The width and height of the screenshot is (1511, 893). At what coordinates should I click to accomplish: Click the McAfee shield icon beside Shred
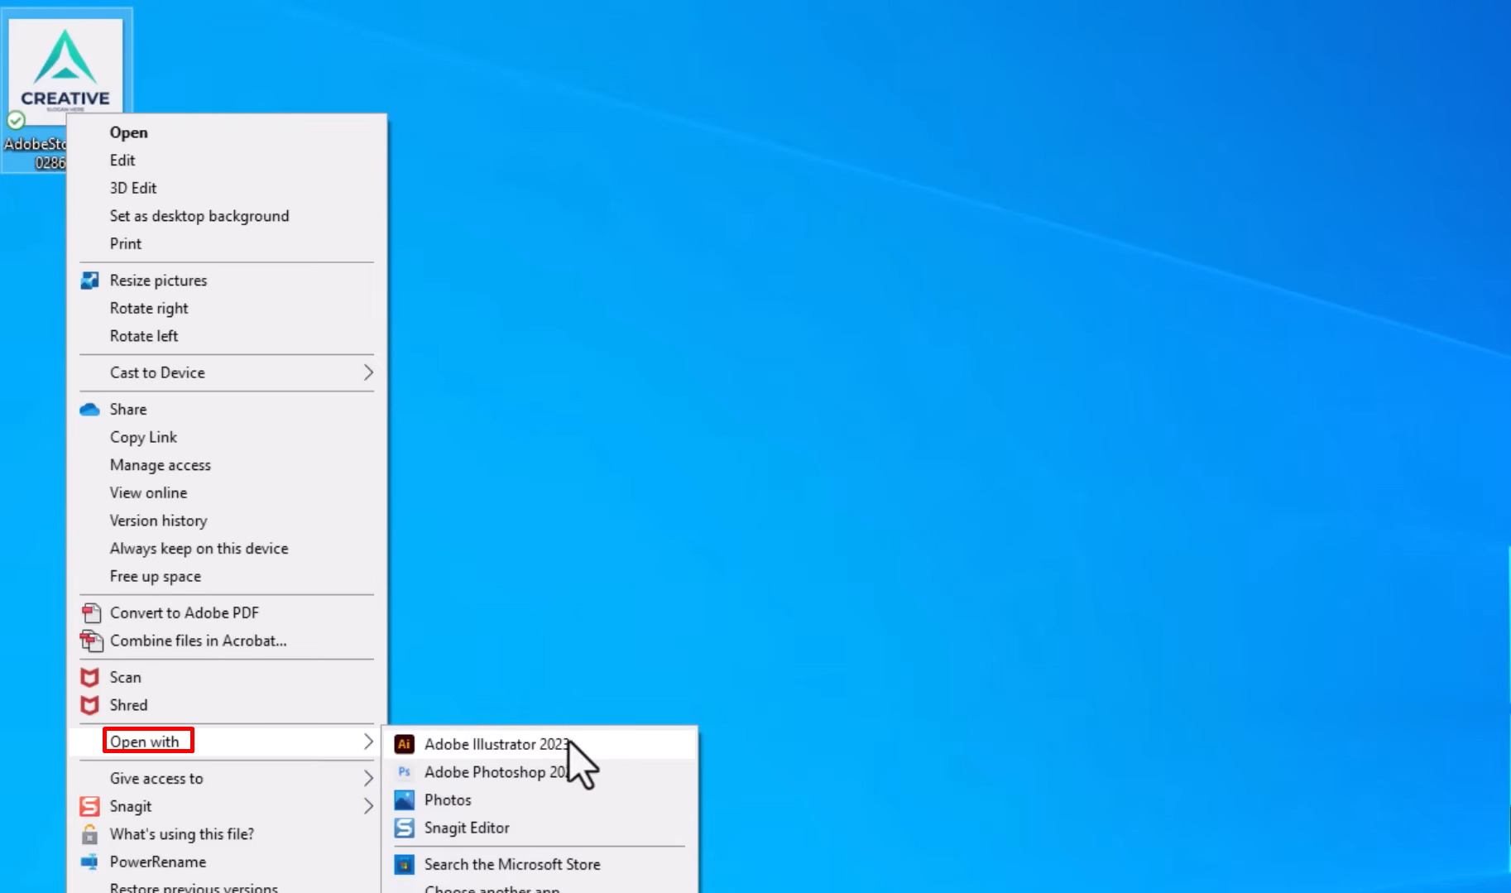[89, 705]
